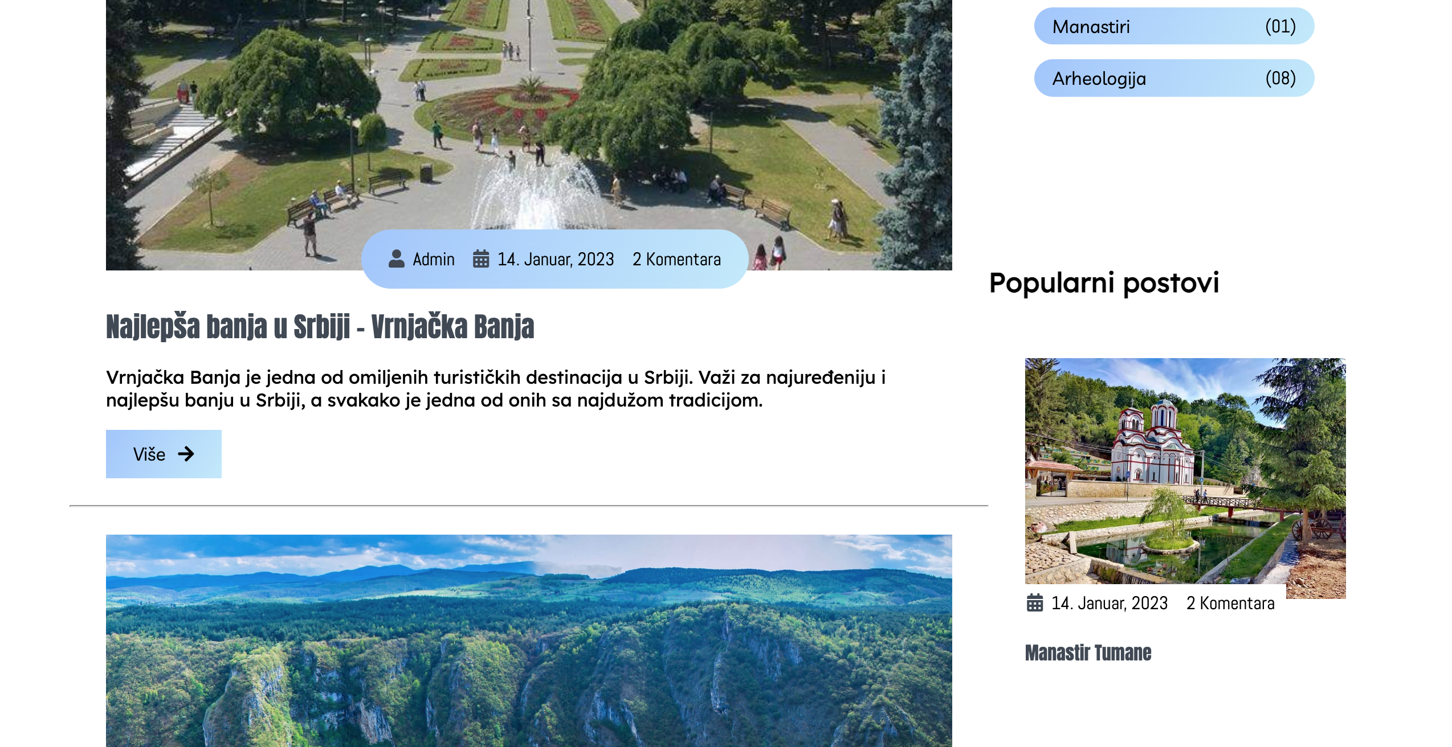Open the Vrnjačka Banja park image
The width and height of the screenshot is (1452, 747).
click(529, 135)
